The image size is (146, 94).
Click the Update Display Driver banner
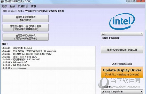point(122,72)
